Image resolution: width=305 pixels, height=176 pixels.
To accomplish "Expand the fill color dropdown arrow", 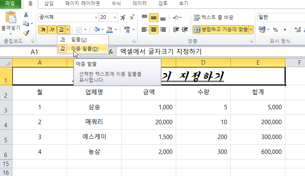I will (x=102, y=30).
